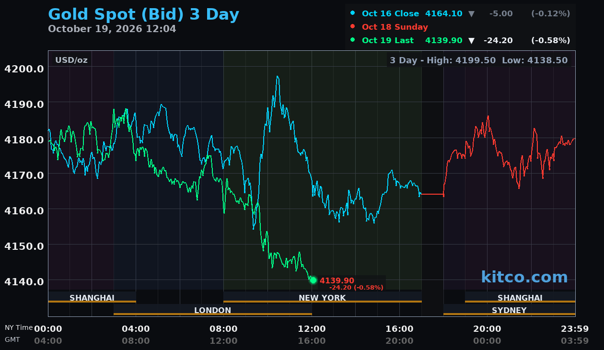Click the kitco.com logo
Screen dimensions: 604x350
click(x=524, y=277)
